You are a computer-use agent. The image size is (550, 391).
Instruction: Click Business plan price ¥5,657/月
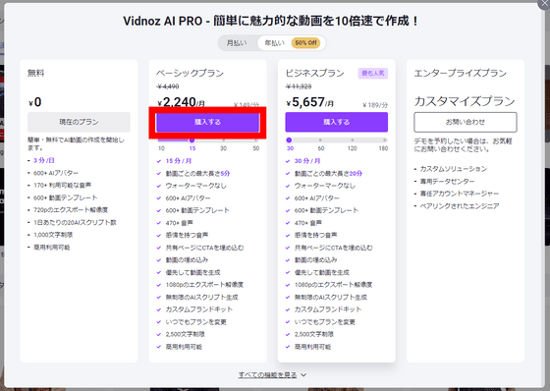[310, 102]
